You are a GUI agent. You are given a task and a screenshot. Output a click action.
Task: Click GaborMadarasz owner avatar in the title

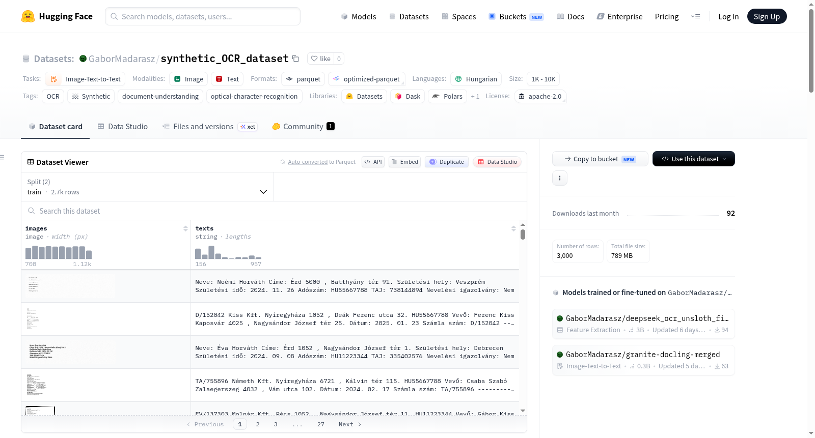click(x=83, y=59)
